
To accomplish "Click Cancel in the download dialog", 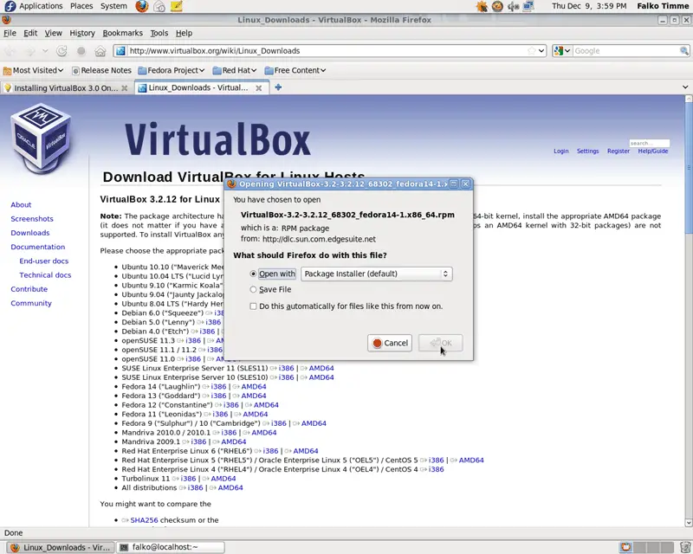I will [390, 343].
